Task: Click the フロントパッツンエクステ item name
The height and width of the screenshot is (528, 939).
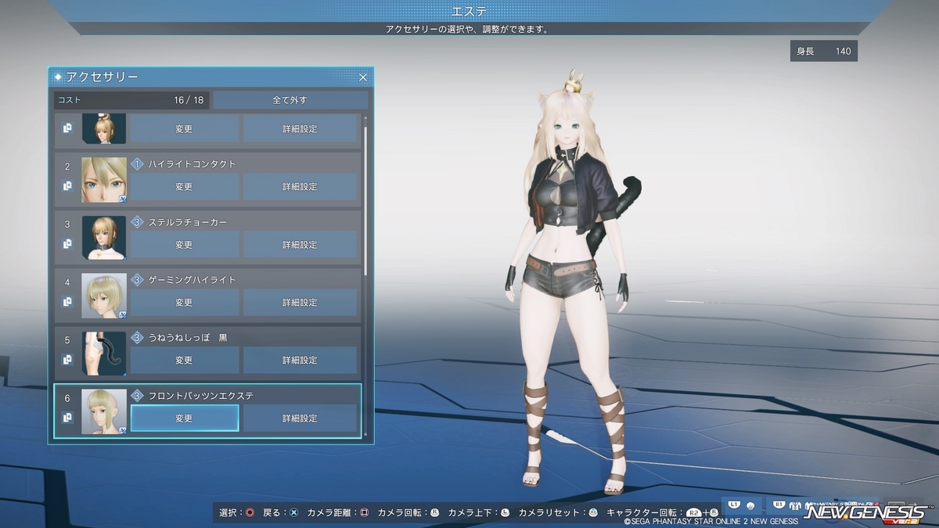Action: coord(201,396)
